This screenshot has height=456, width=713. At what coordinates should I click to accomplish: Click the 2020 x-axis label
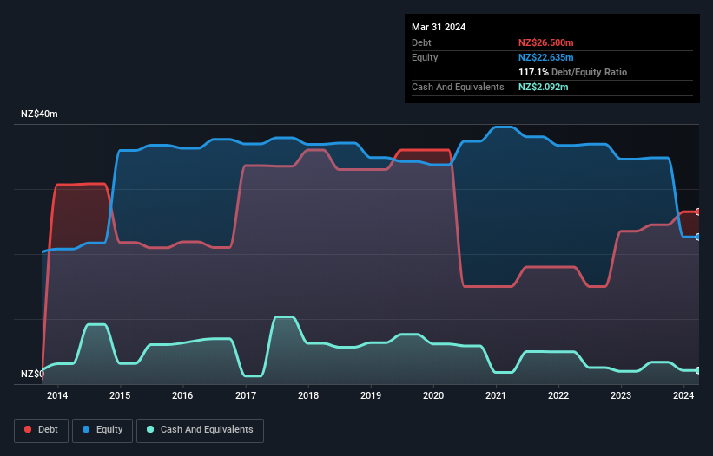[x=433, y=395]
